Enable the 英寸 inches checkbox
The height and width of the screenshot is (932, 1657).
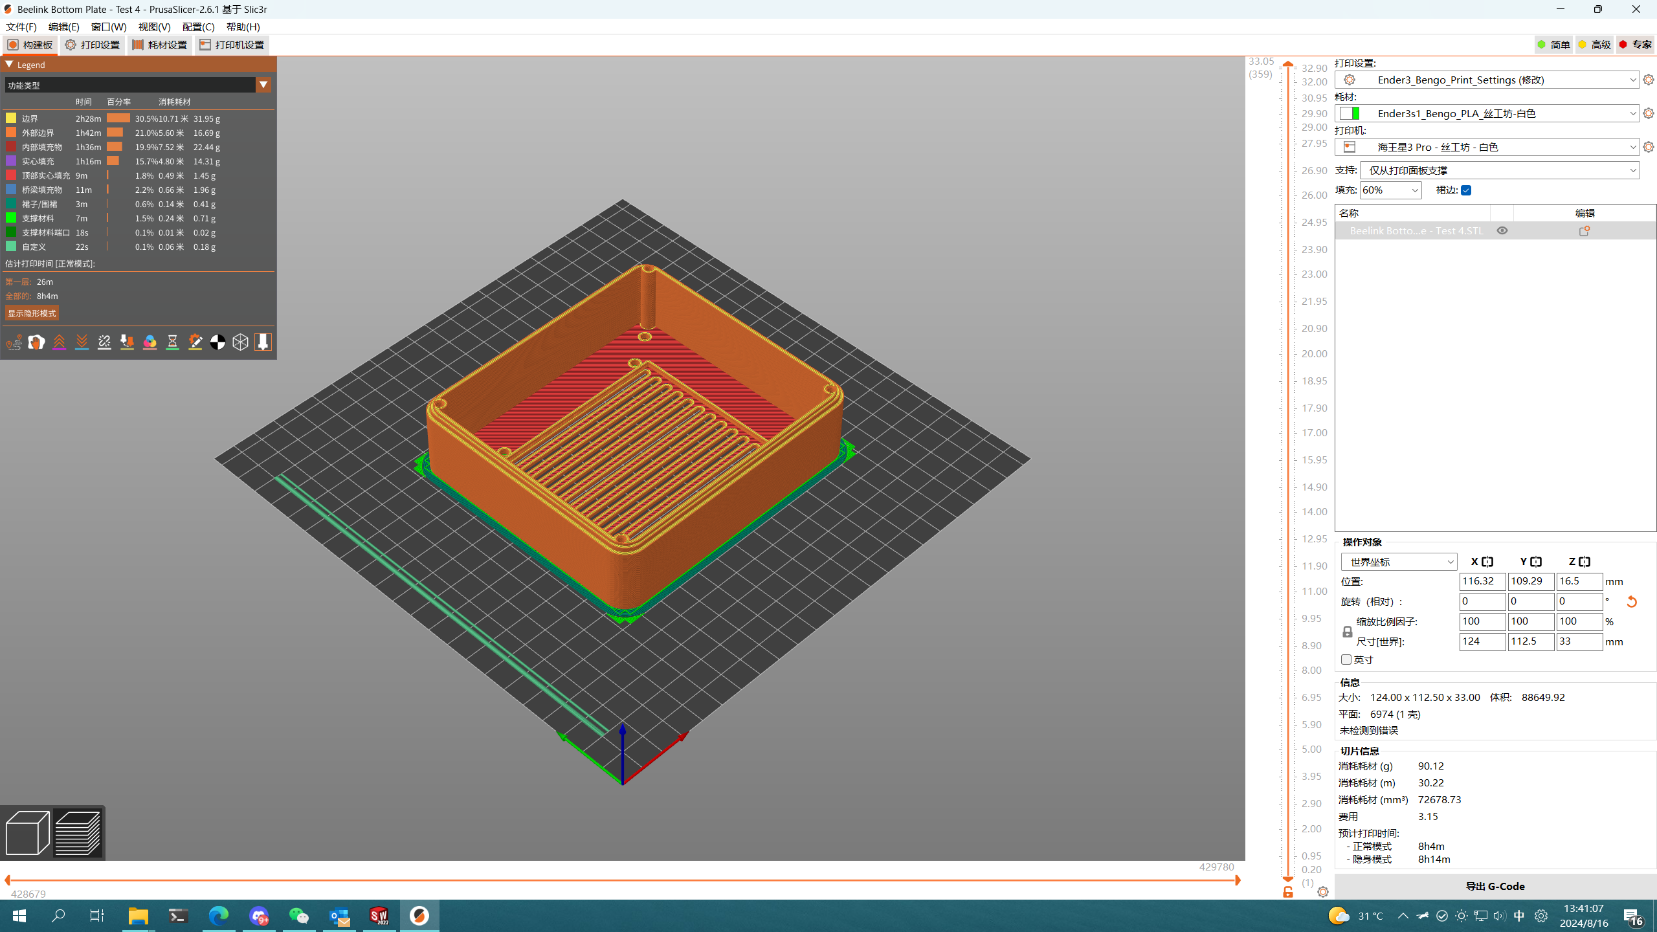1346,660
